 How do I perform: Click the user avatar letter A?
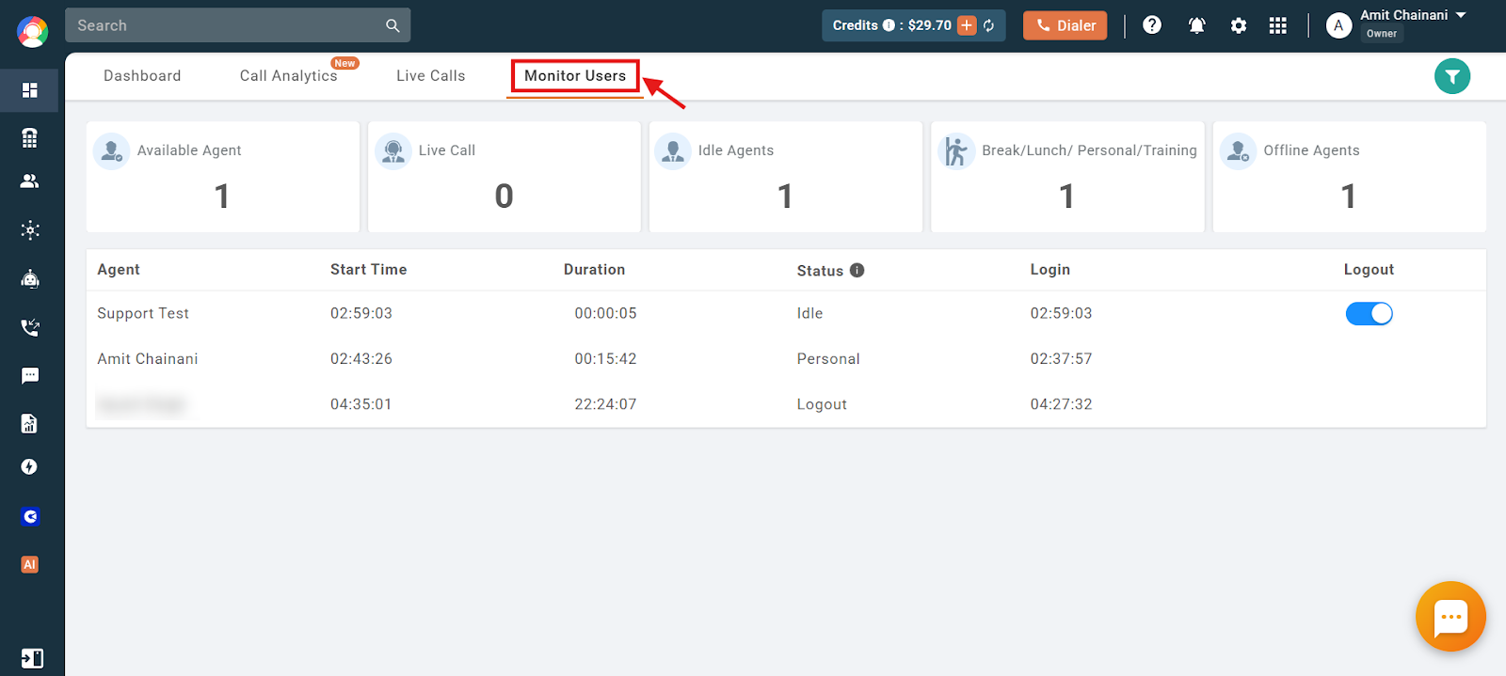(1338, 25)
